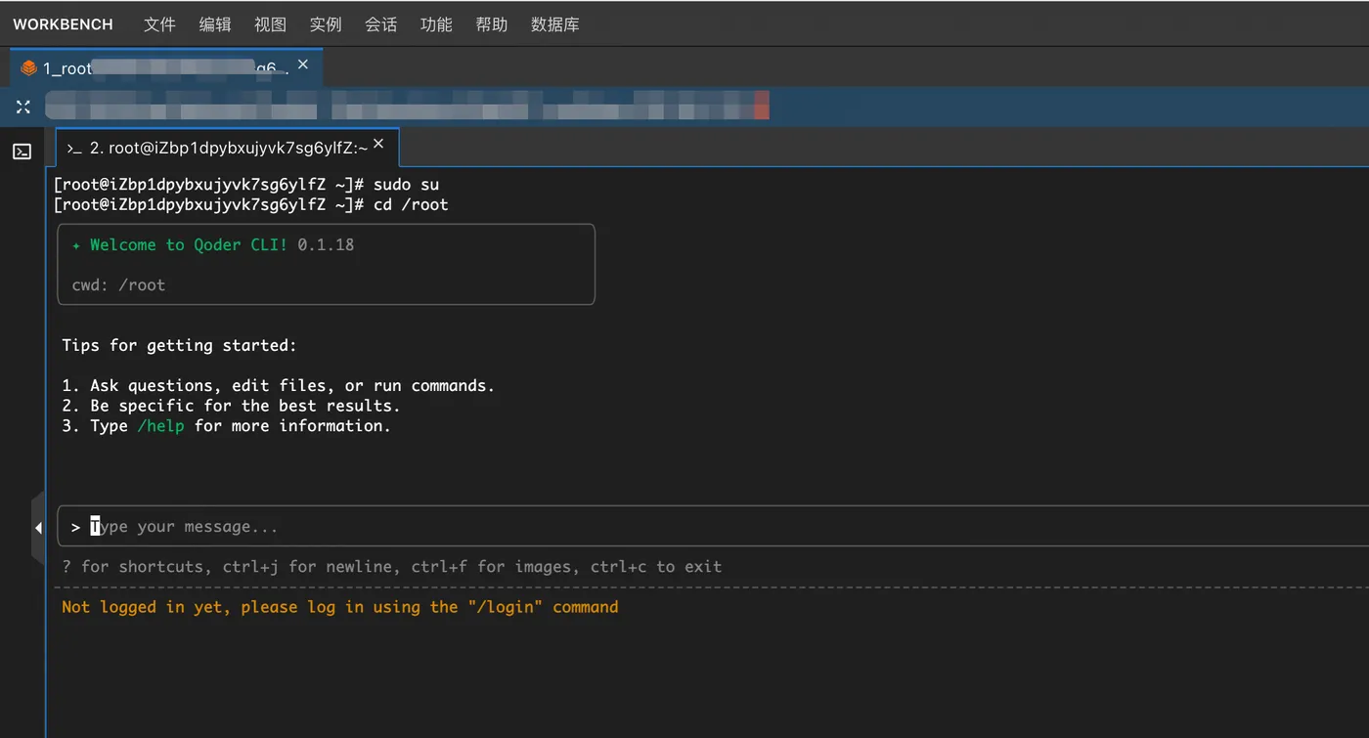
Task: Click the orange instance icon on 1_root tab
Action: coord(29,68)
